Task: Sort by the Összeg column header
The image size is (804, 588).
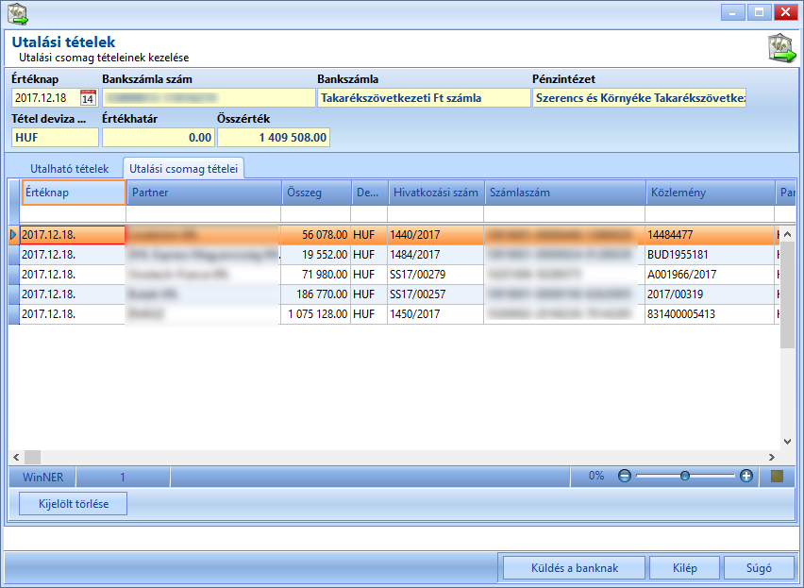Action: pyautogui.click(x=316, y=193)
